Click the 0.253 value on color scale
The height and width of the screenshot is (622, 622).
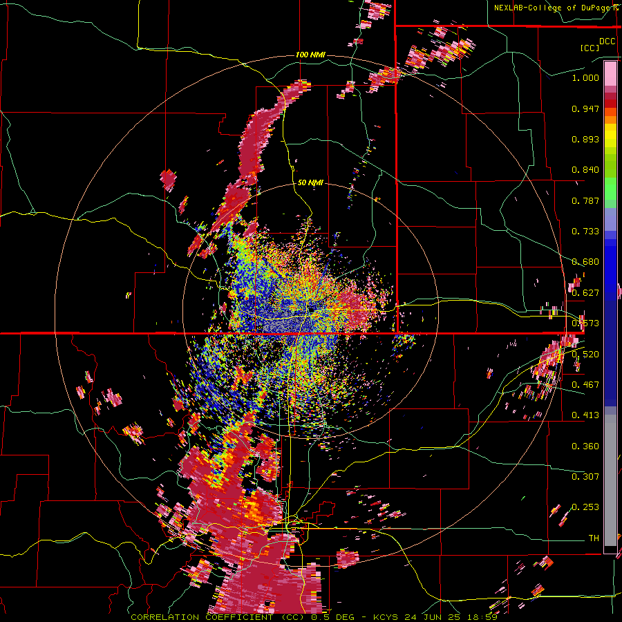(585, 507)
